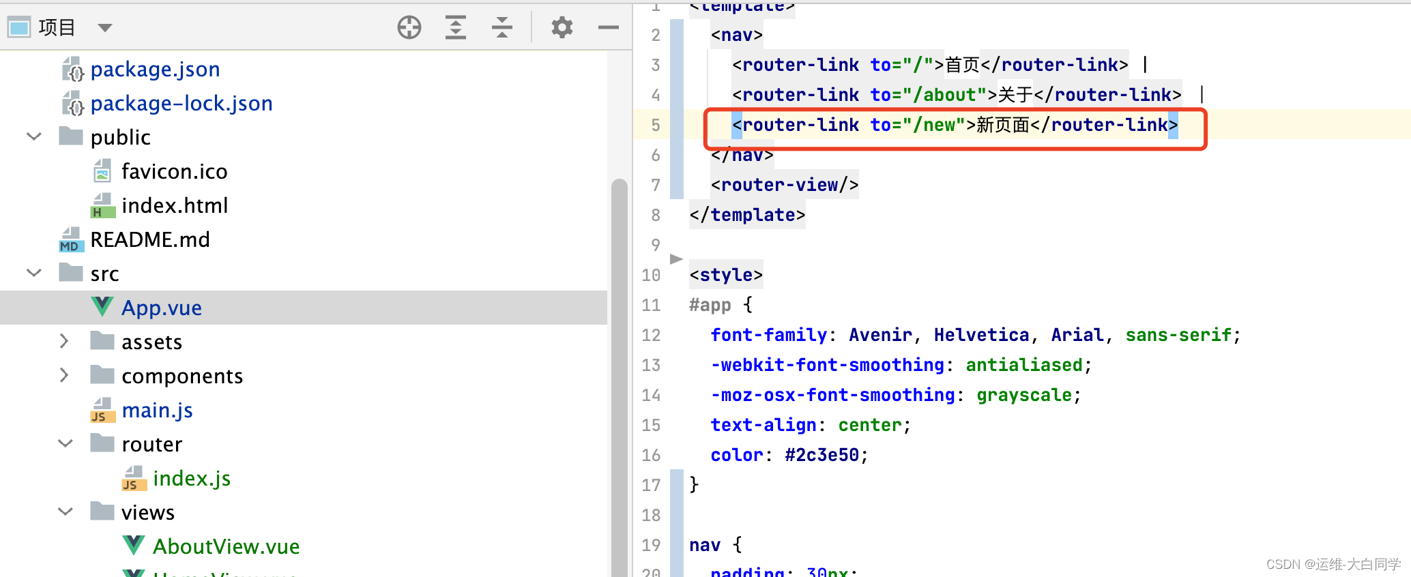
Task: Click router index.js file icon
Action: point(134,478)
